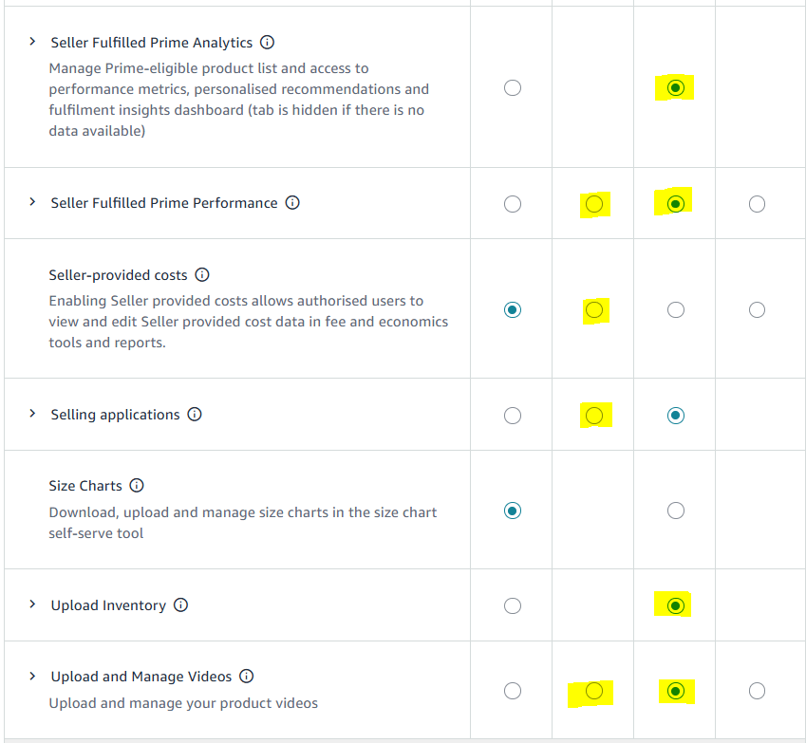Viewport: 806px width, 743px height.
Task: Select the unselected radio for Size Charts
Action: (x=675, y=511)
